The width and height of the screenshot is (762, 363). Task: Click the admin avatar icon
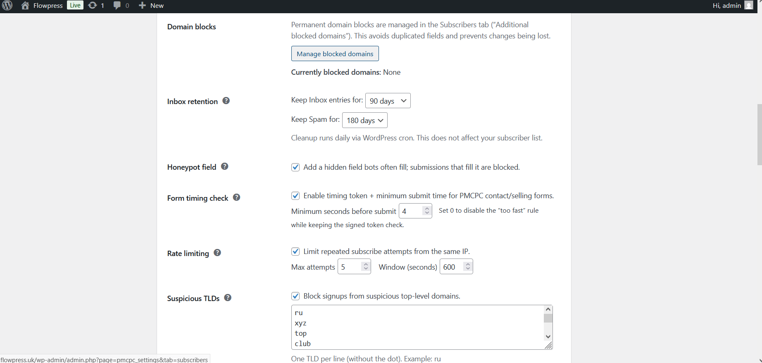(x=749, y=5)
